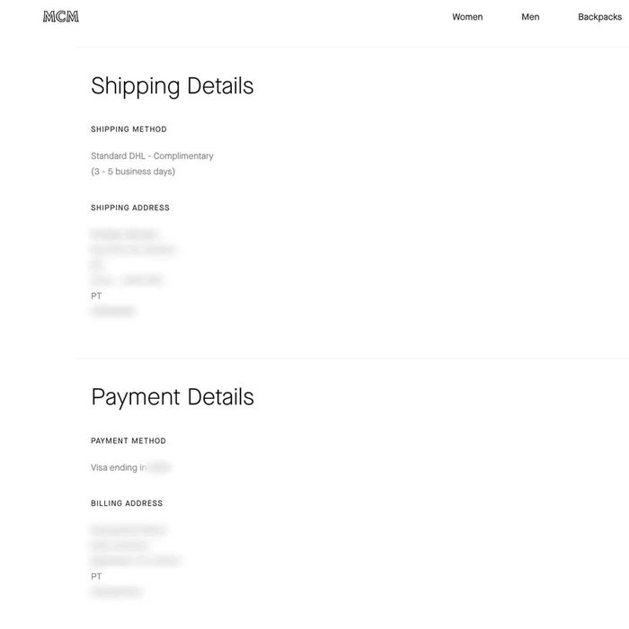The width and height of the screenshot is (629, 629).
Task: Click the Payment Details heading
Action: [x=172, y=397]
